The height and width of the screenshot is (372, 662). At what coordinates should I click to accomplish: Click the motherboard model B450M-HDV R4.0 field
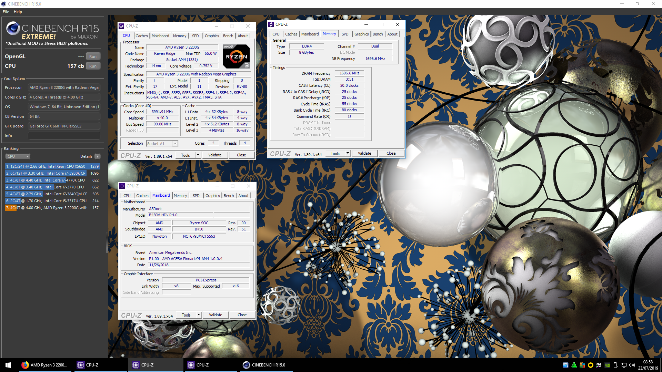[x=181, y=215]
